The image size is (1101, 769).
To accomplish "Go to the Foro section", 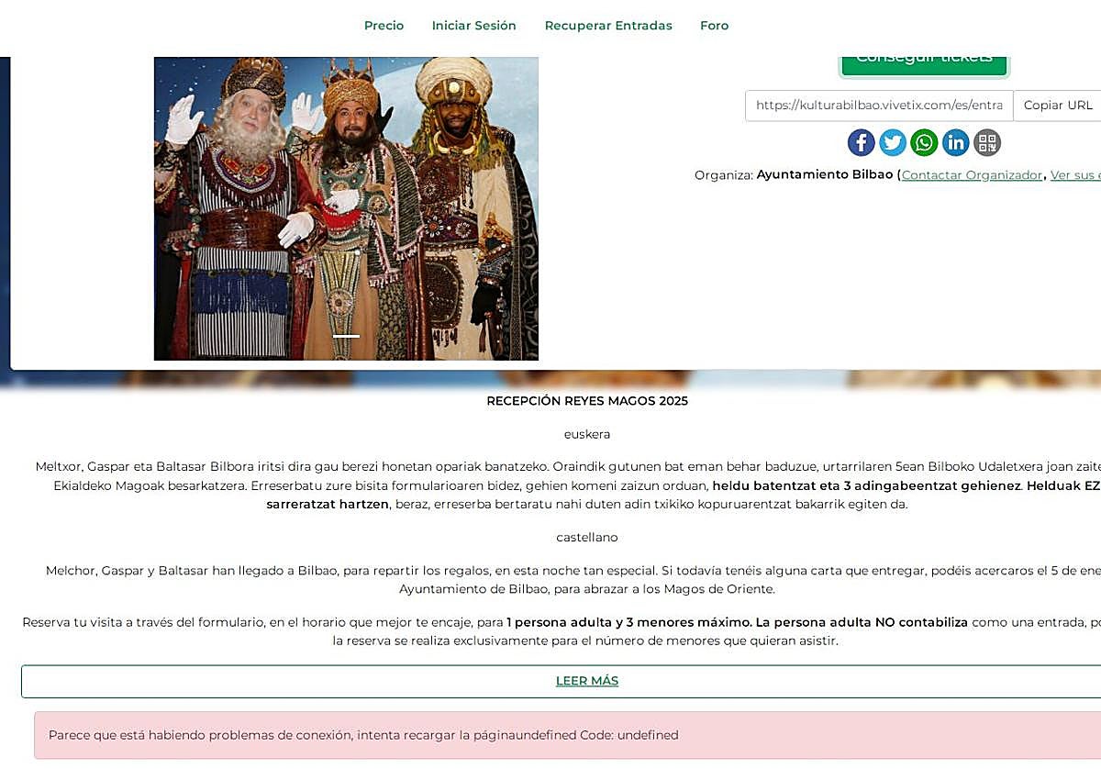I will point(714,25).
